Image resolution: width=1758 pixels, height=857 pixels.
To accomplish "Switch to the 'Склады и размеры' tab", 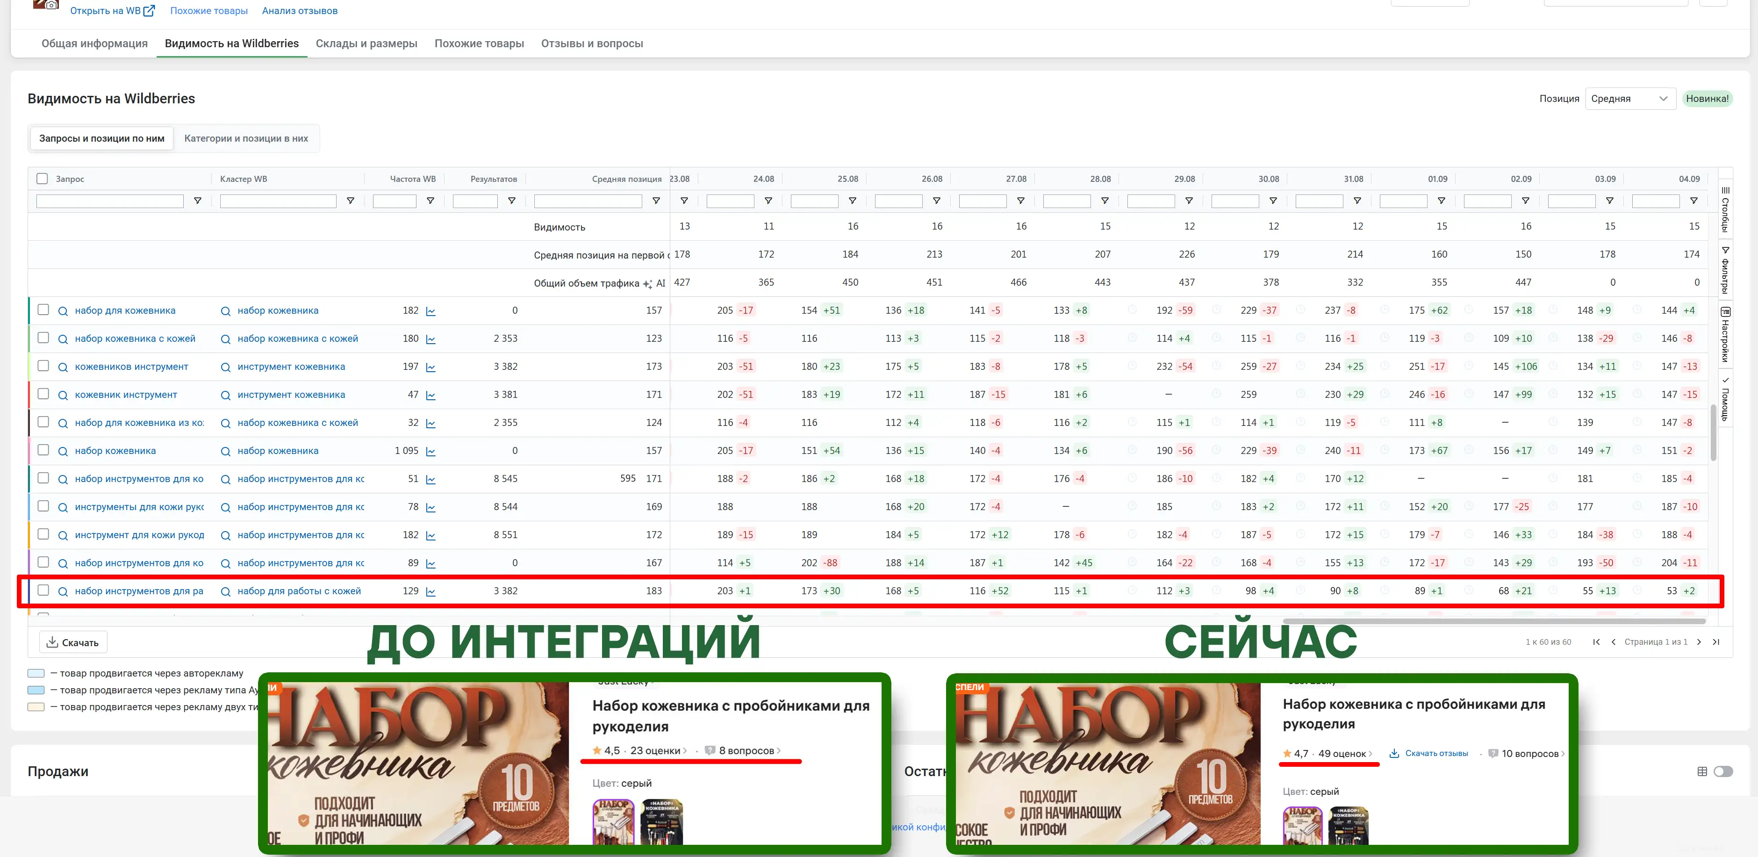I will (366, 43).
